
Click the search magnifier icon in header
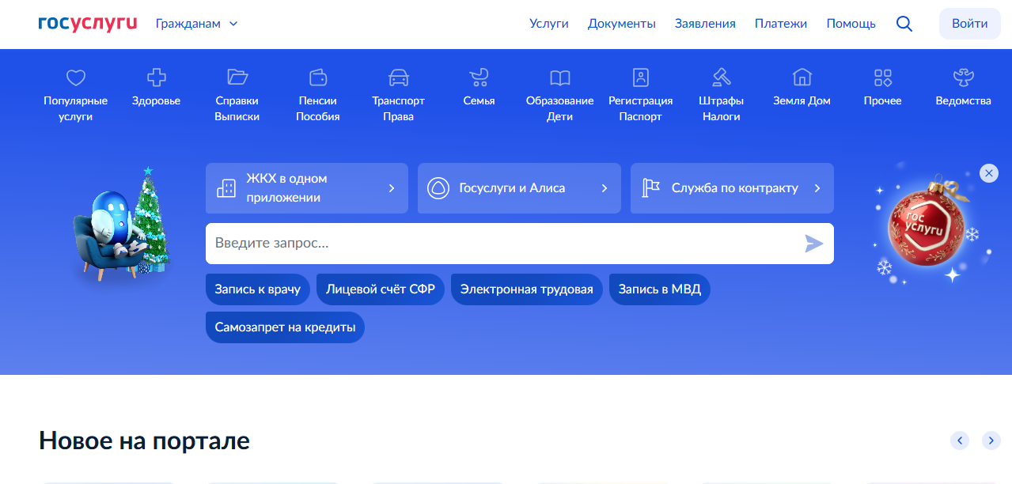click(904, 24)
